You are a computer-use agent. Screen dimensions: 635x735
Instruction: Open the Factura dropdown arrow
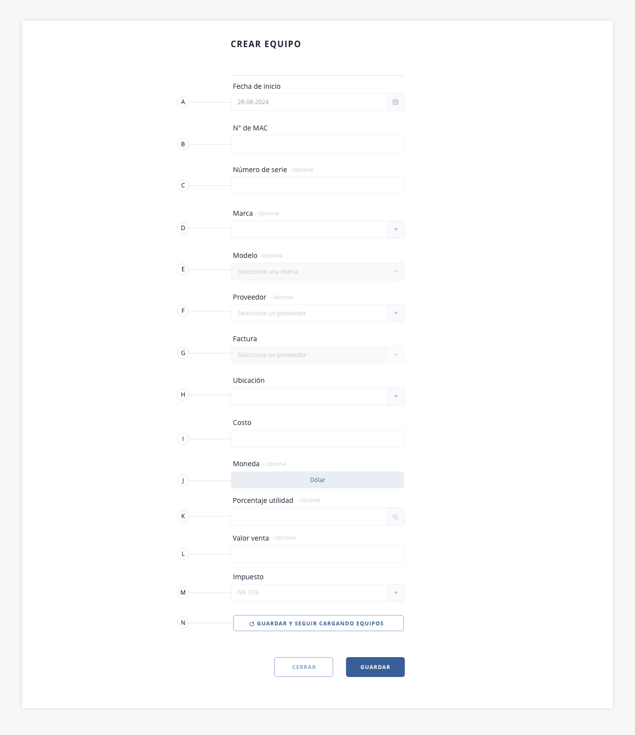pos(395,355)
